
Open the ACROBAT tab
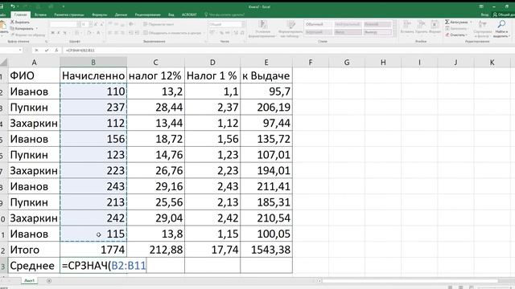(x=189, y=14)
